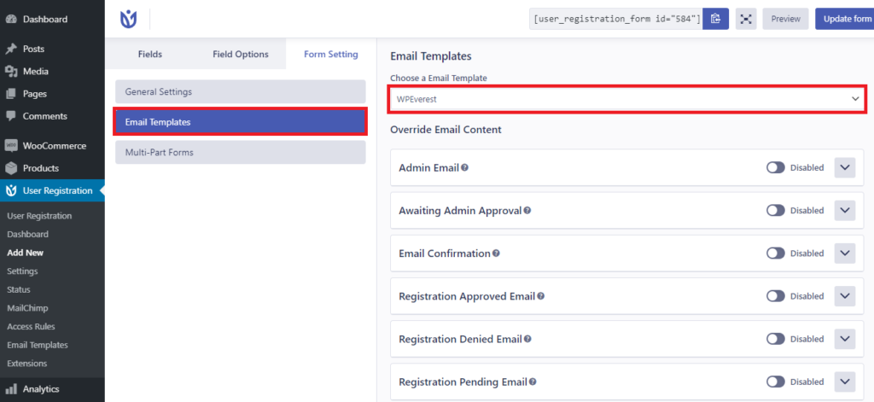Copy the form shortcode with clipboard icon

[716, 19]
